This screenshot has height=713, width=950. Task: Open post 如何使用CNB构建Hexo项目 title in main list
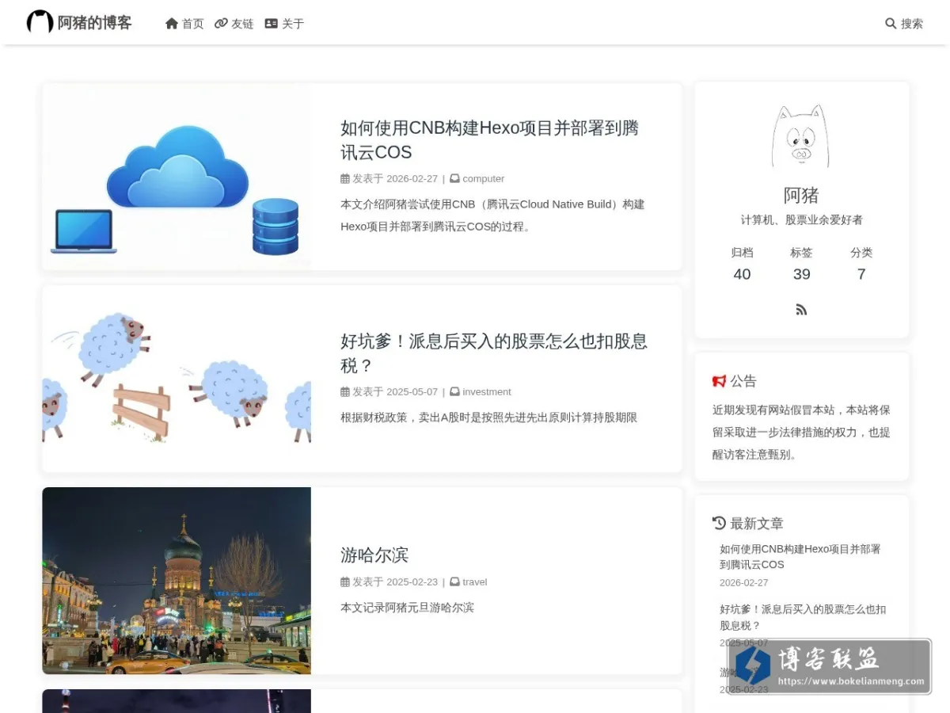(x=489, y=139)
